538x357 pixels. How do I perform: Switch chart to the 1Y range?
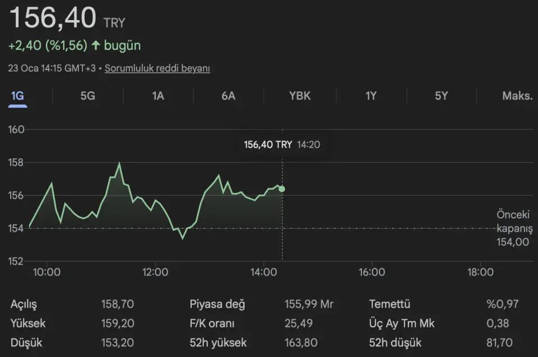pos(371,96)
